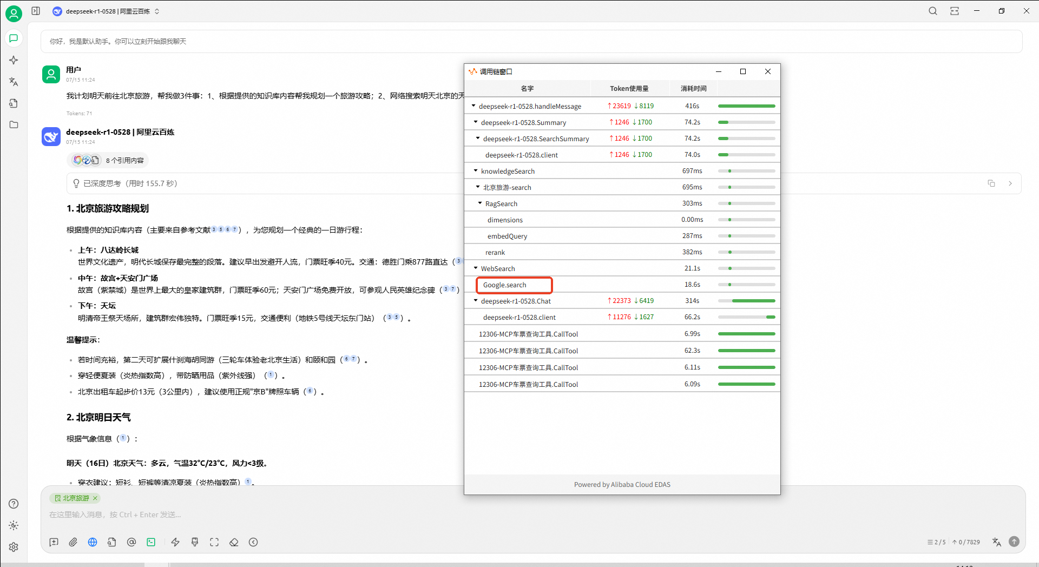Attach a file with the paperclip icon
Image resolution: width=1039 pixels, height=567 pixels.
coord(73,542)
